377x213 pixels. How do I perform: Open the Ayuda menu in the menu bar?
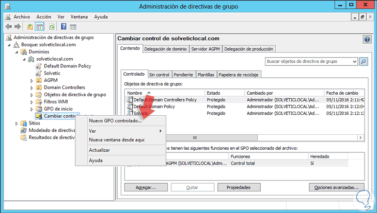(101, 17)
